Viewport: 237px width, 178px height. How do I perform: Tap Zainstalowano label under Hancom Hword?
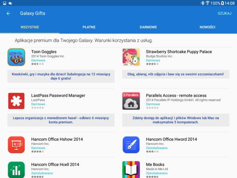pos(157,148)
